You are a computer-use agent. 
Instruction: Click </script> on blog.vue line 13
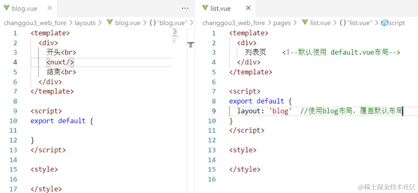(x=48, y=150)
